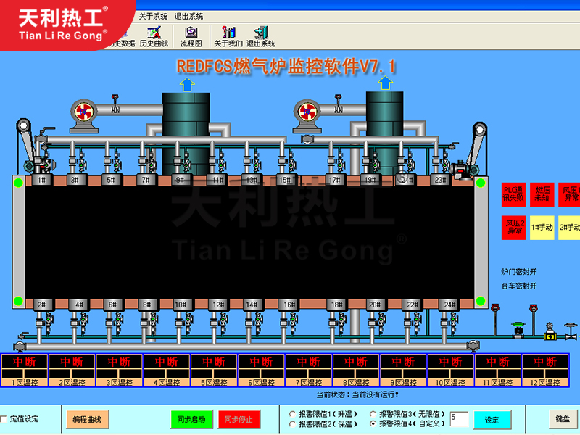Open the 关于系统 menu
This screenshot has height=435, width=580.
(153, 16)
